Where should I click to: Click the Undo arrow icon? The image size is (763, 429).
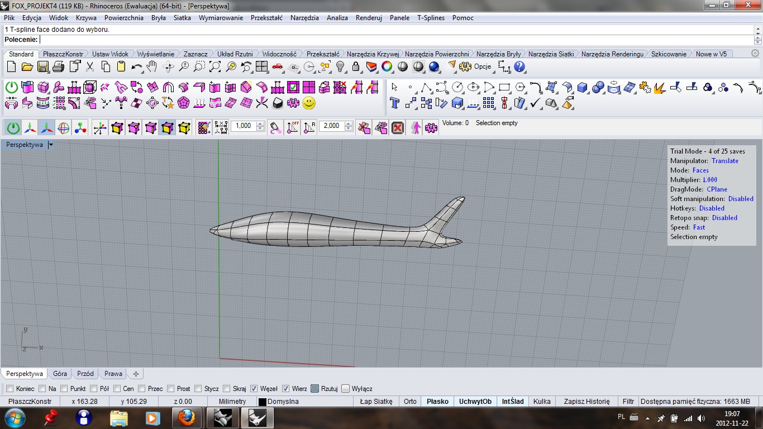click(x=136, y=67)
